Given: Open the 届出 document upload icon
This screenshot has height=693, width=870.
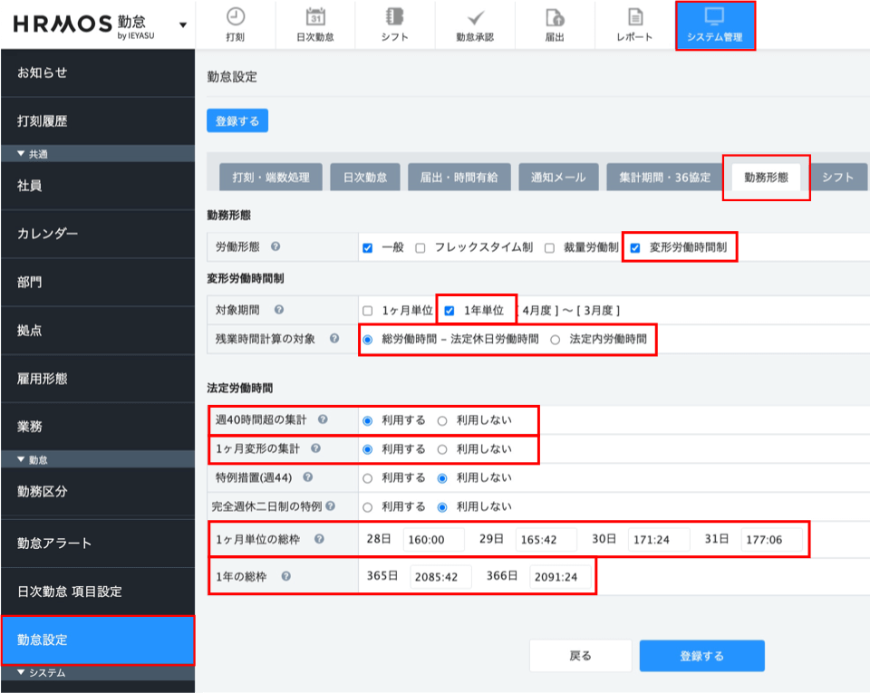Looking at the screenshot, I should [x=555, y=17].
